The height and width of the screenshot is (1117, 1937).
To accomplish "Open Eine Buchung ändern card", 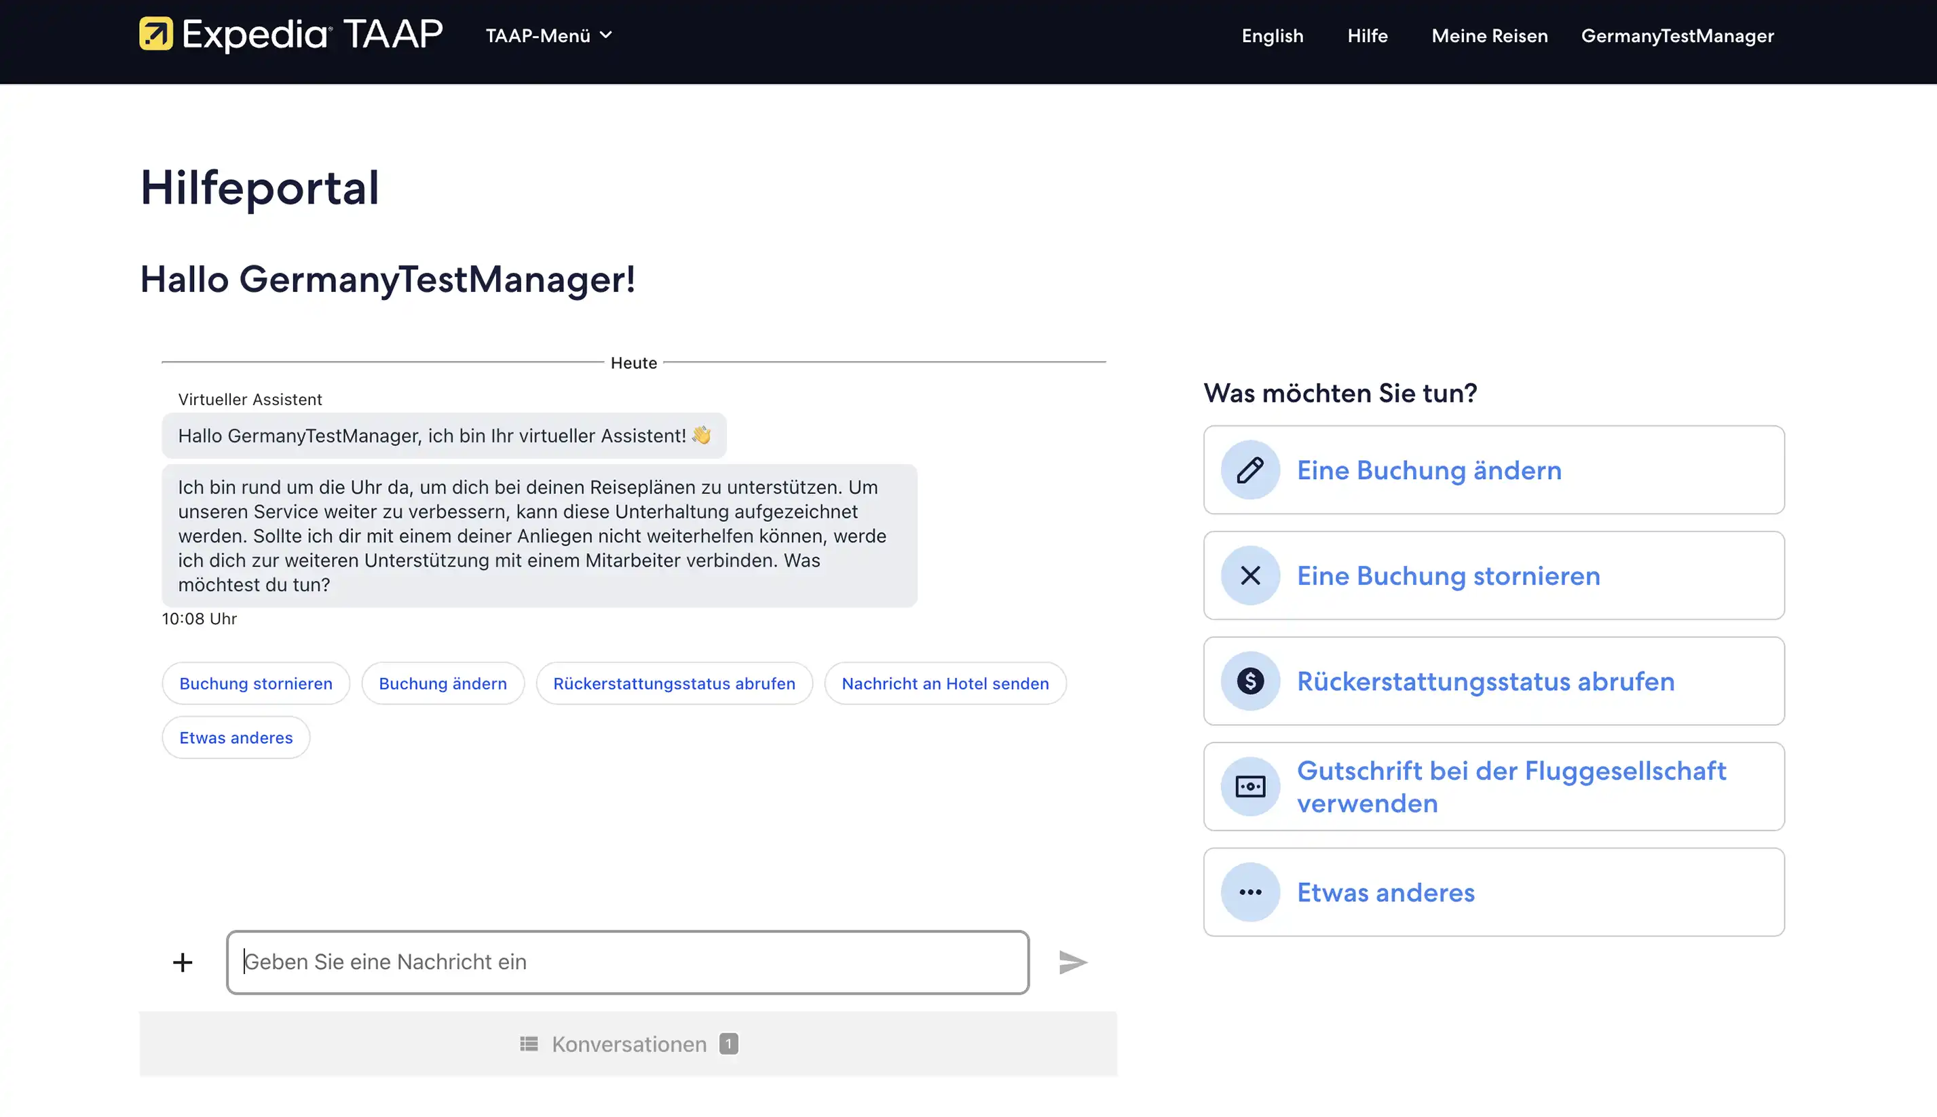I will (1494, 470).
